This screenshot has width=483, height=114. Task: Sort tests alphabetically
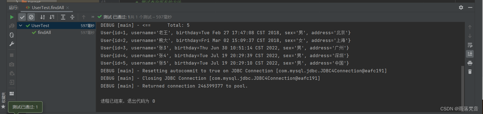[x=43, y=17]
